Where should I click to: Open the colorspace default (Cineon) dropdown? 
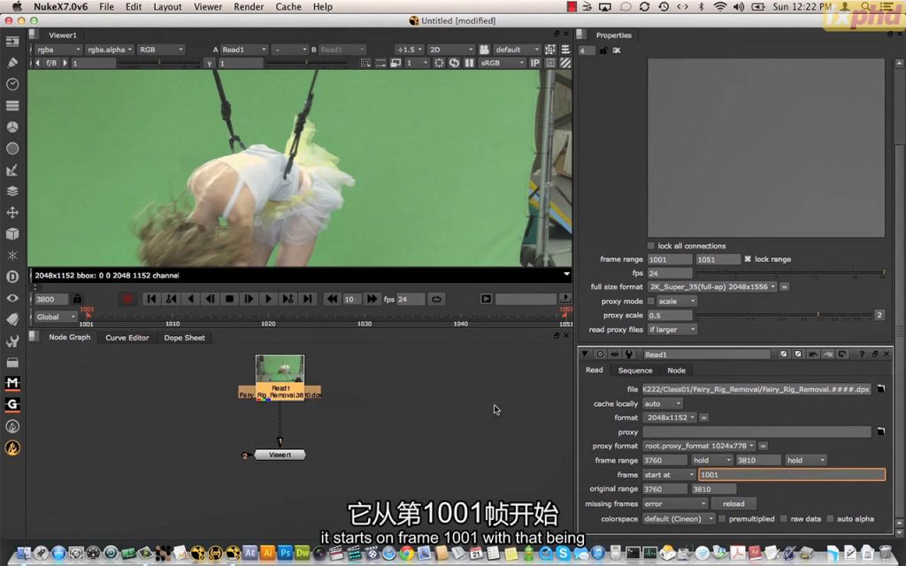(x=679, y=518)
